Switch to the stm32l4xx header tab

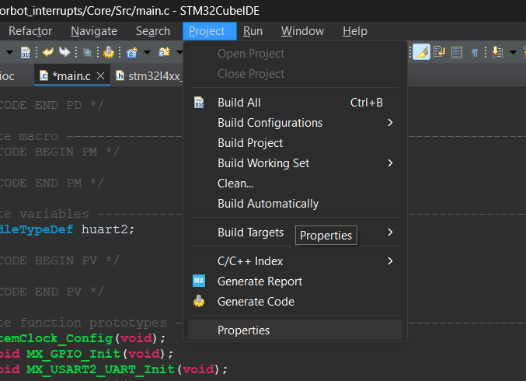coord(149,76)
